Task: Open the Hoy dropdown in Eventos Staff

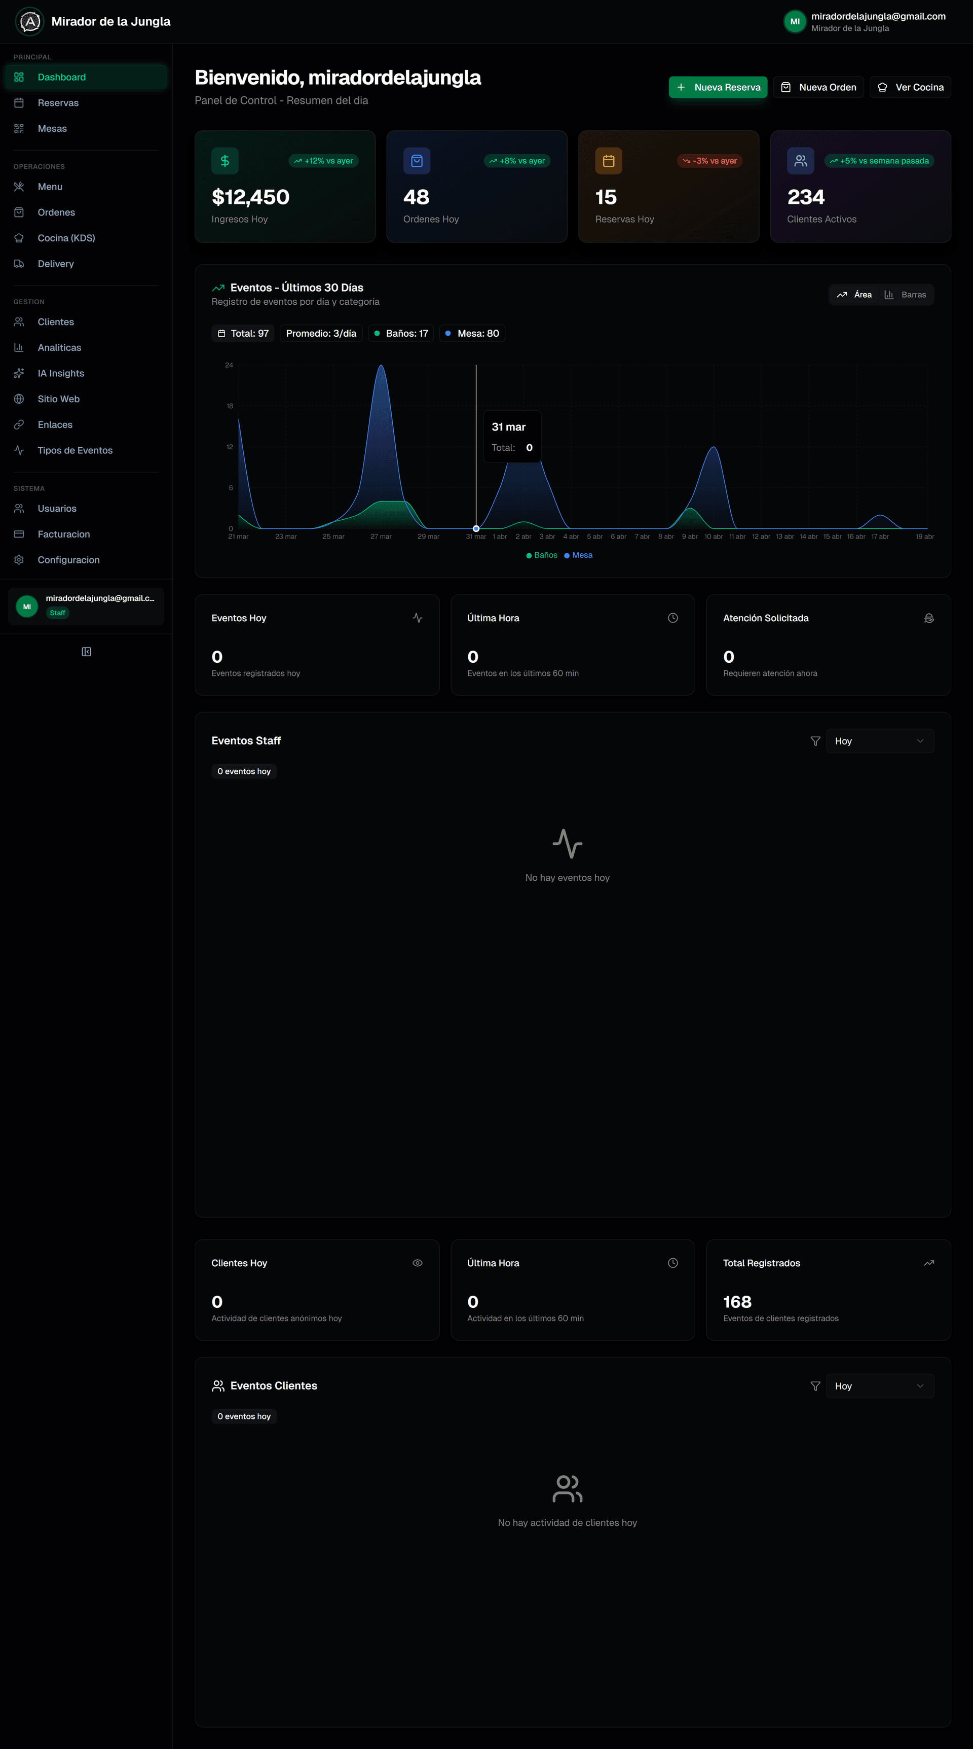Action: [x=879, y=741]
